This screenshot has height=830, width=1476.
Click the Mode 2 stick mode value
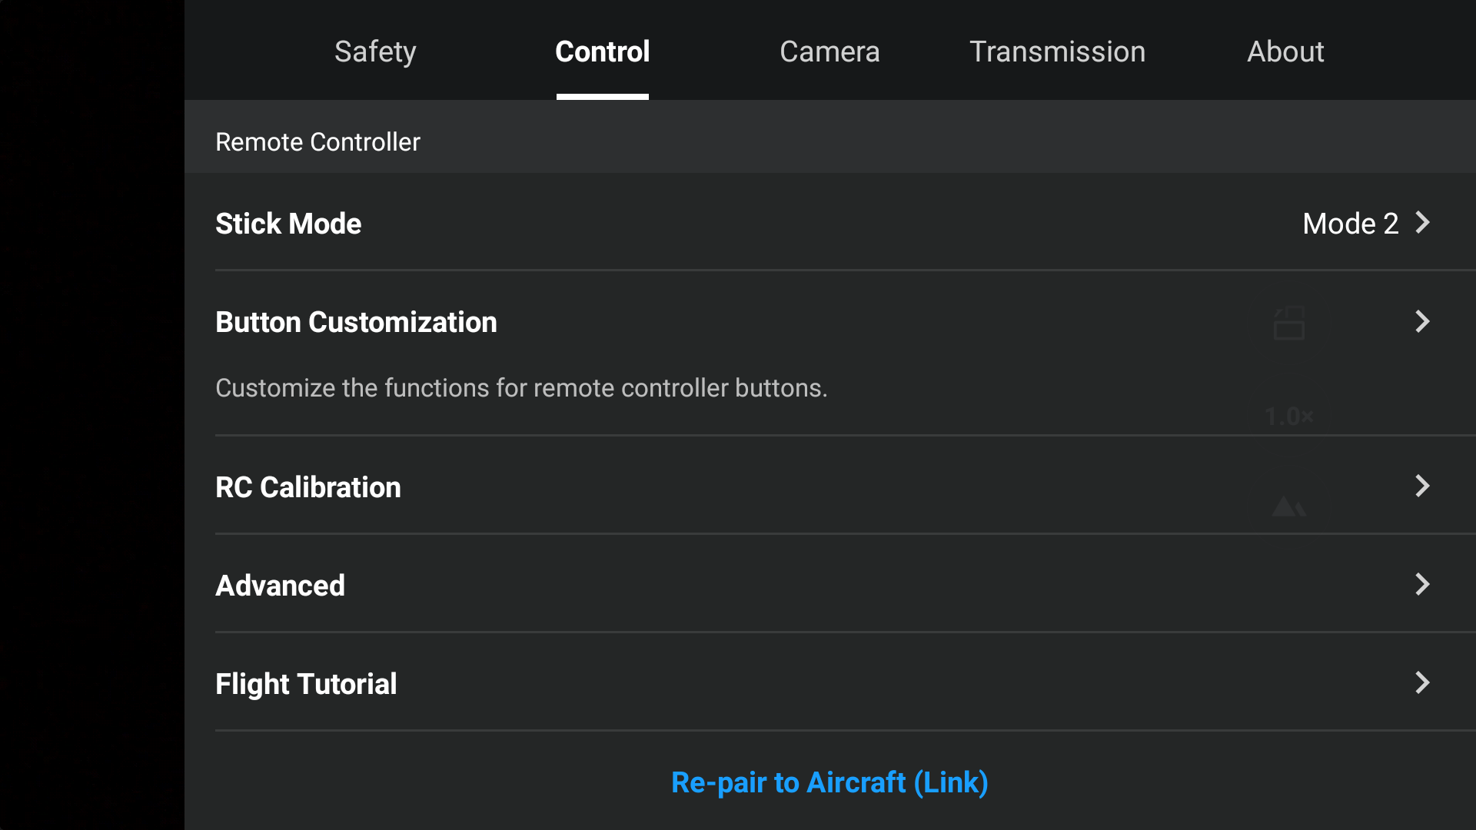pos(1351,224)
